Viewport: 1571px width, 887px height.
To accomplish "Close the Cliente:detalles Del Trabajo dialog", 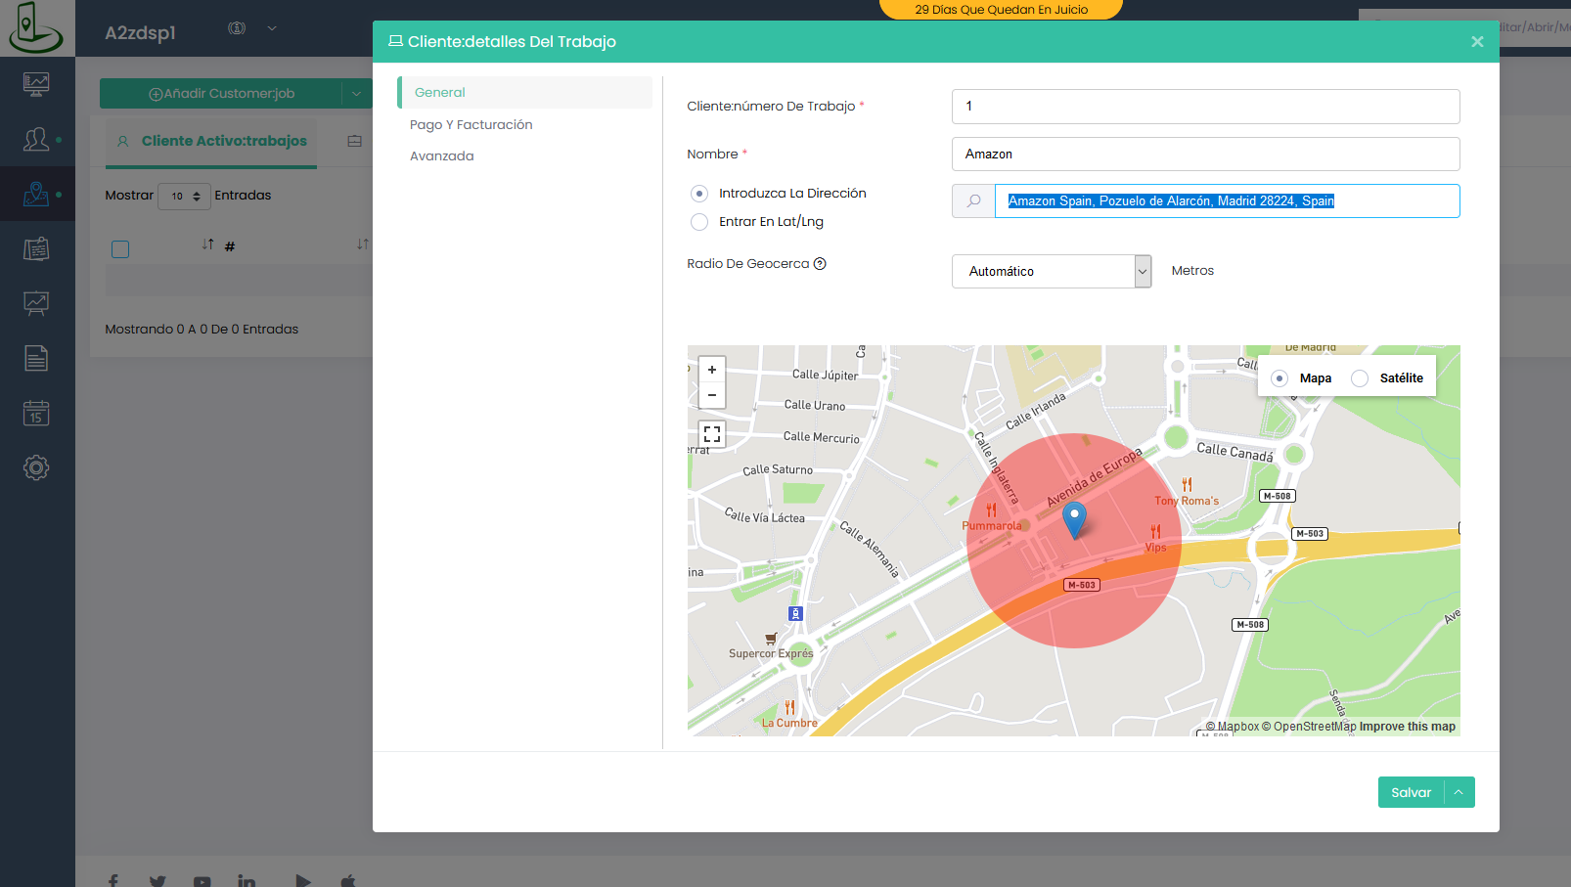I will click(x=1477, y=41).
